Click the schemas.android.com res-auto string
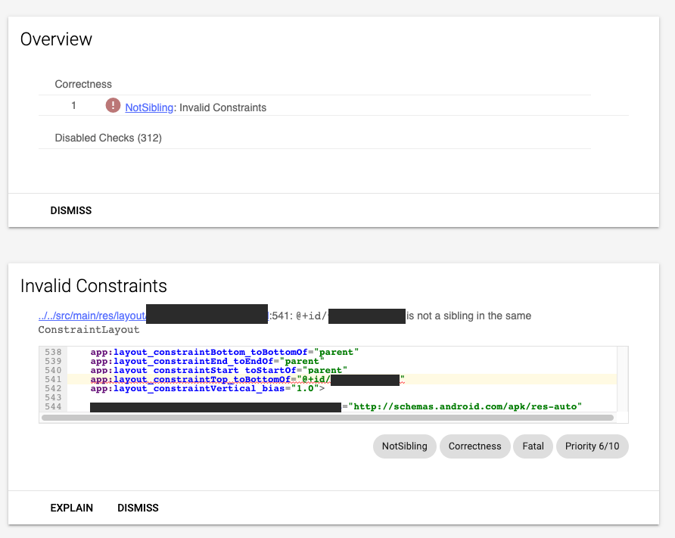The image size is (675, 538). tap(465, 407)
